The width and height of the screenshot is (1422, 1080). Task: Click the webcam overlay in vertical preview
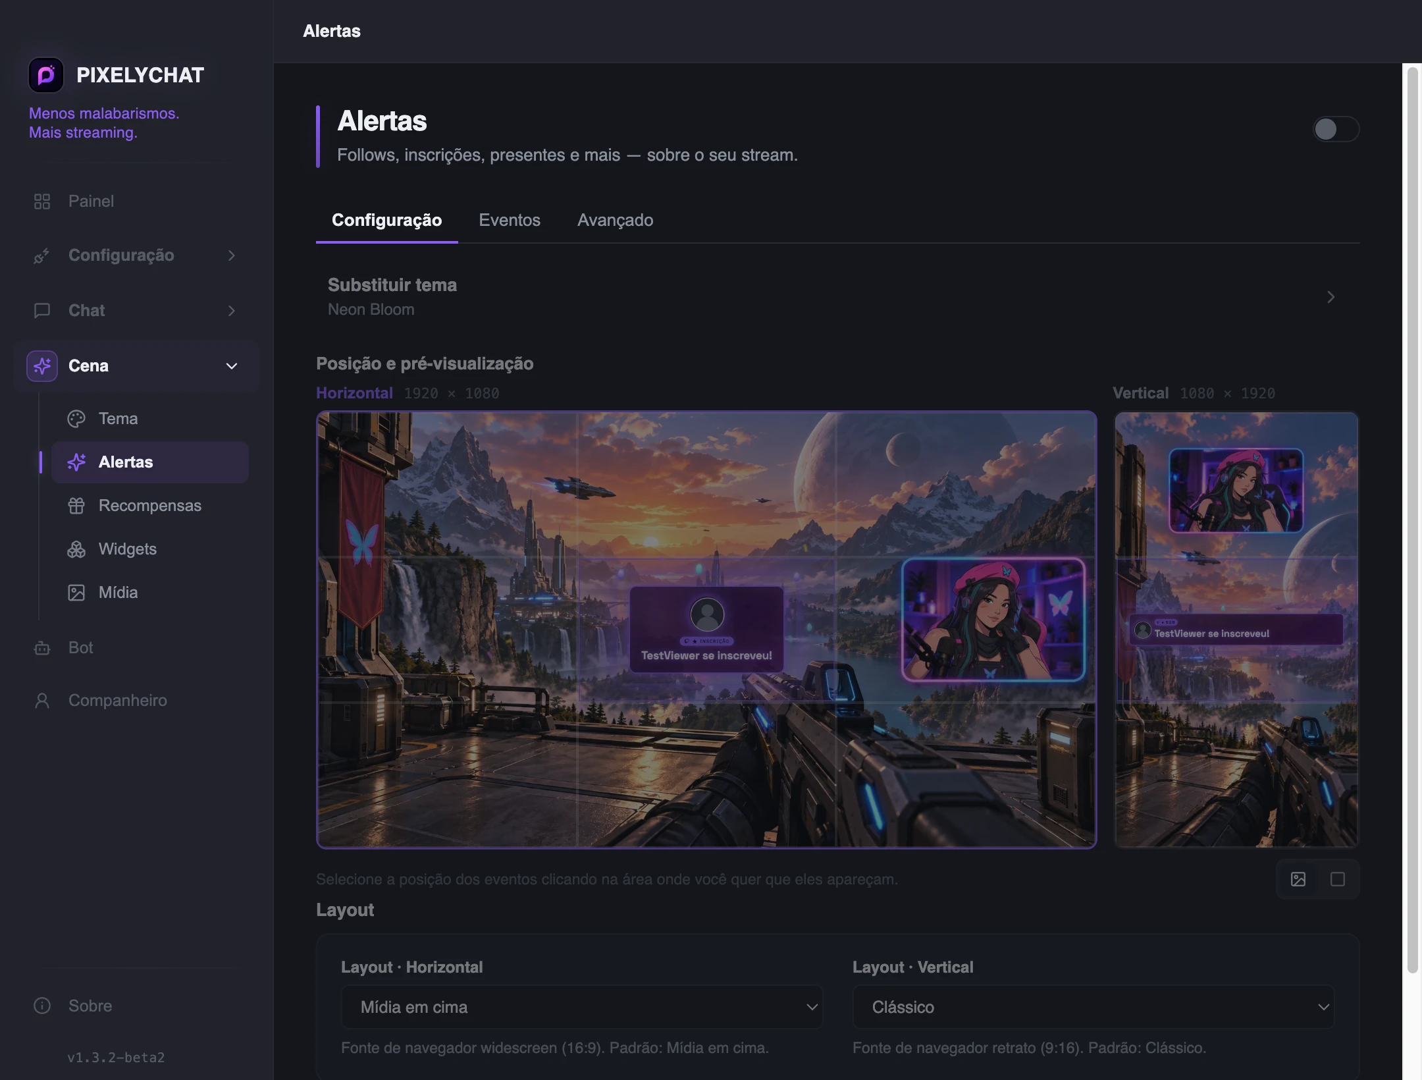tap(1236, 491)
